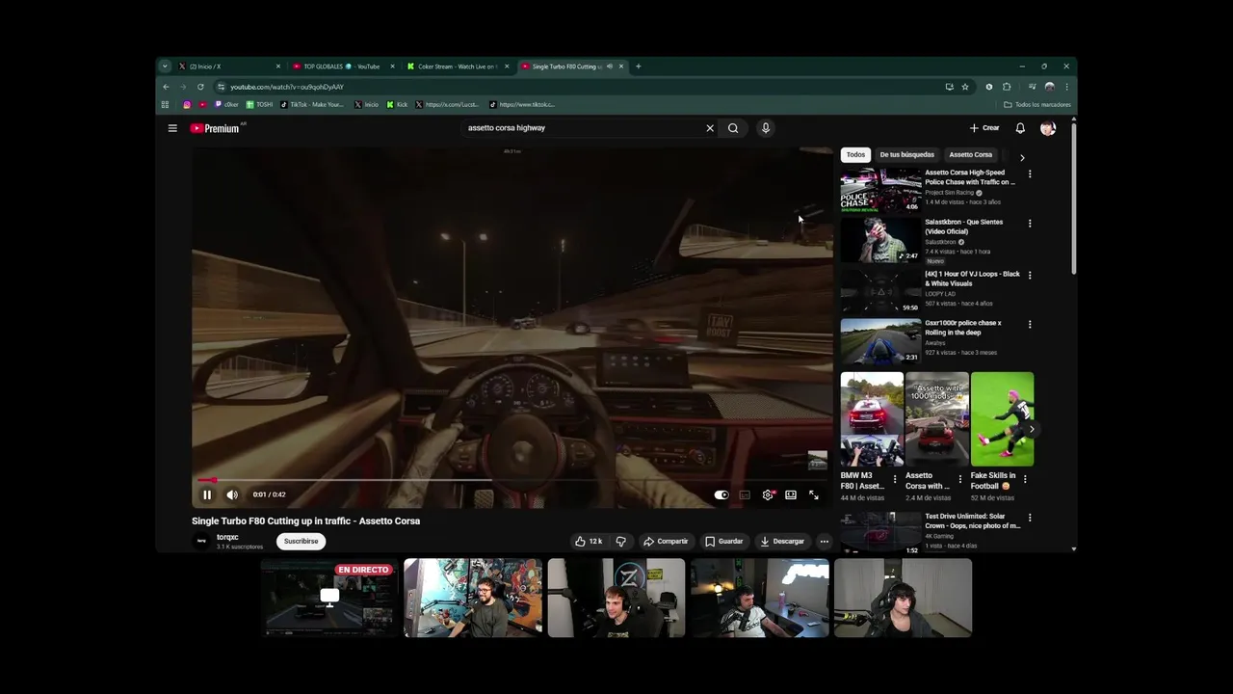Open options for 1 Hour Of VJ Loops video
Screen dimensions: 1233x694
[1030, 275]
